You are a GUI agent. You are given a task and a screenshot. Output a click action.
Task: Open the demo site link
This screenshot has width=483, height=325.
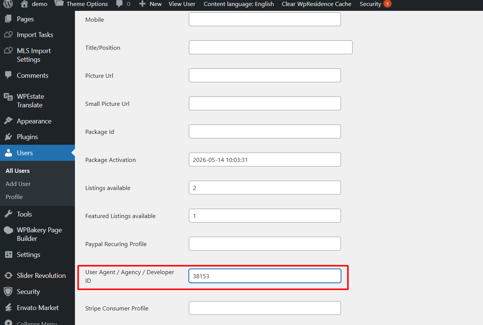point(39,4)
